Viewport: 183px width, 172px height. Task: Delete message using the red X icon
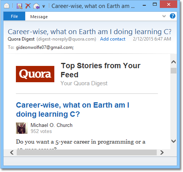28,6
